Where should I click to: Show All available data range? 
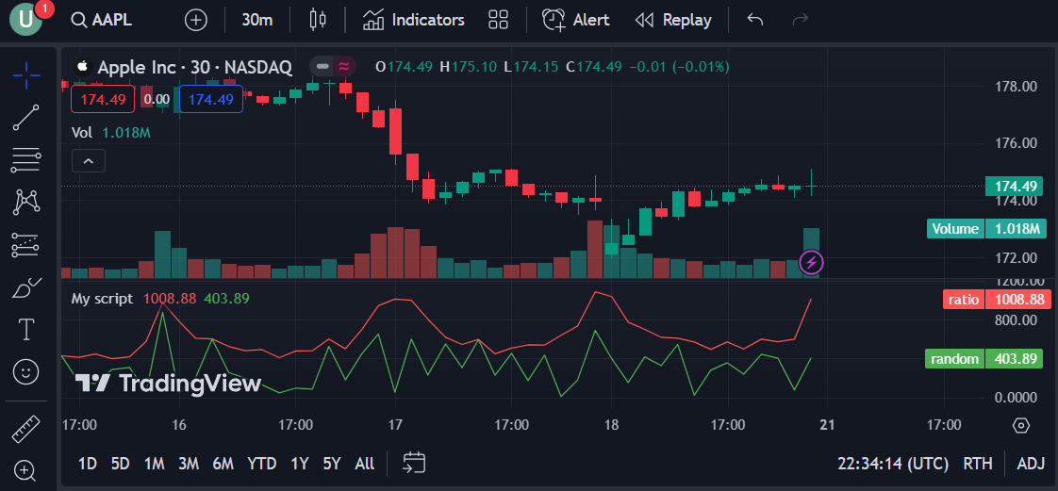(364, 464)
